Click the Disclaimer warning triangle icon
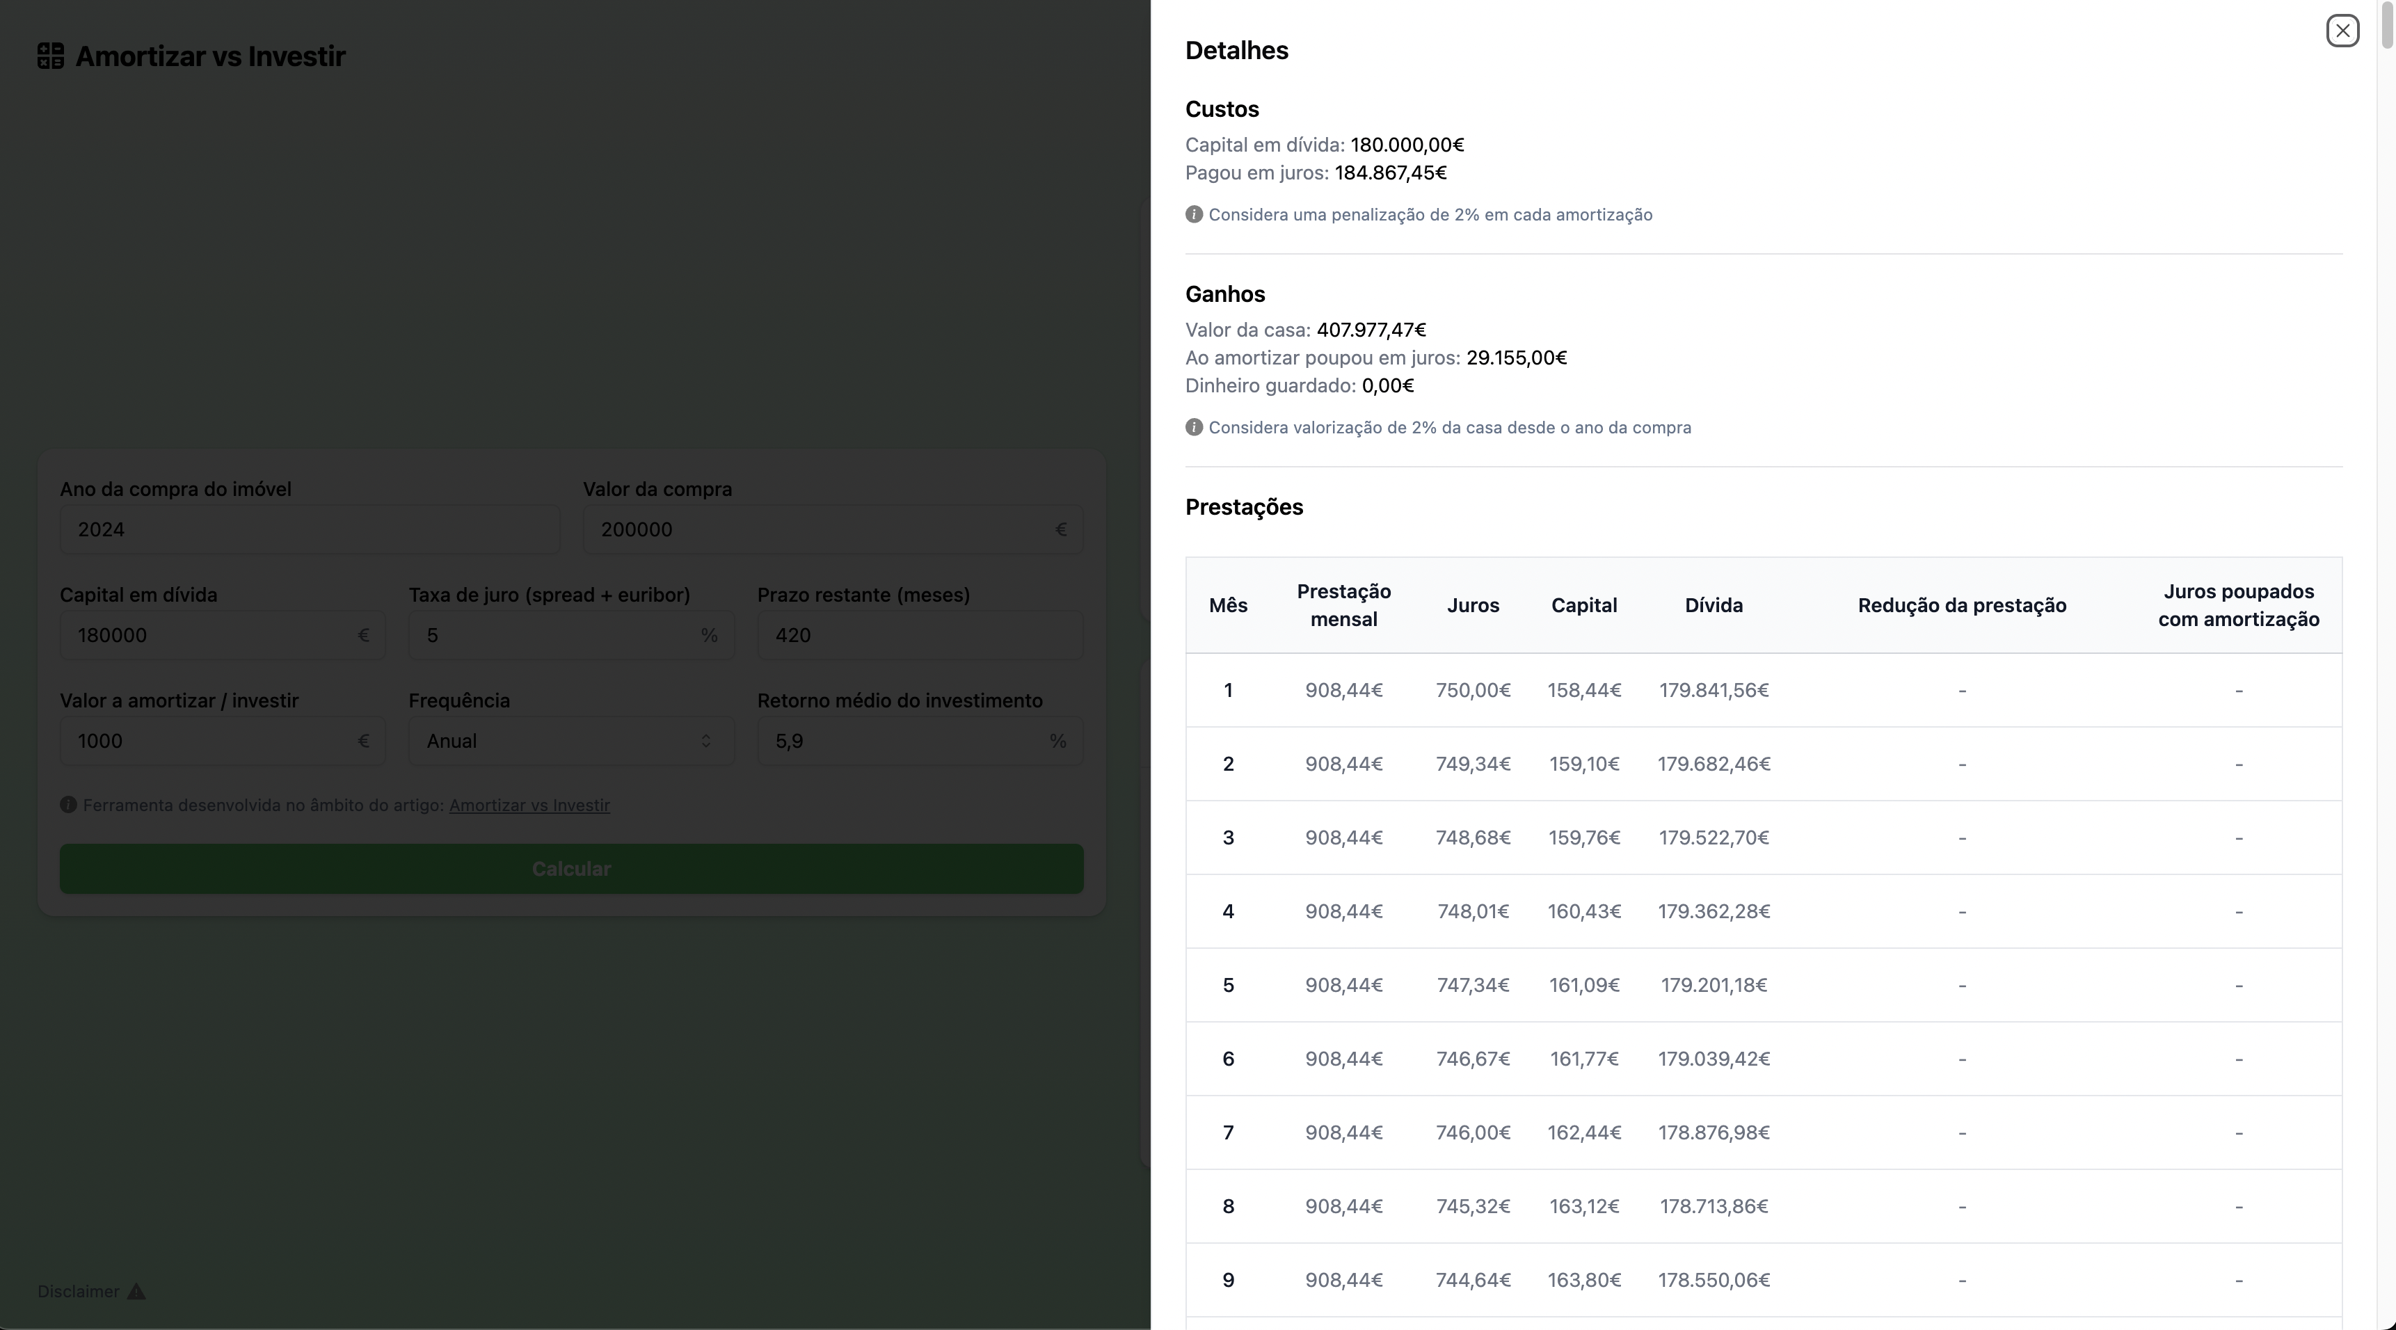 (x=137, y=1291)
